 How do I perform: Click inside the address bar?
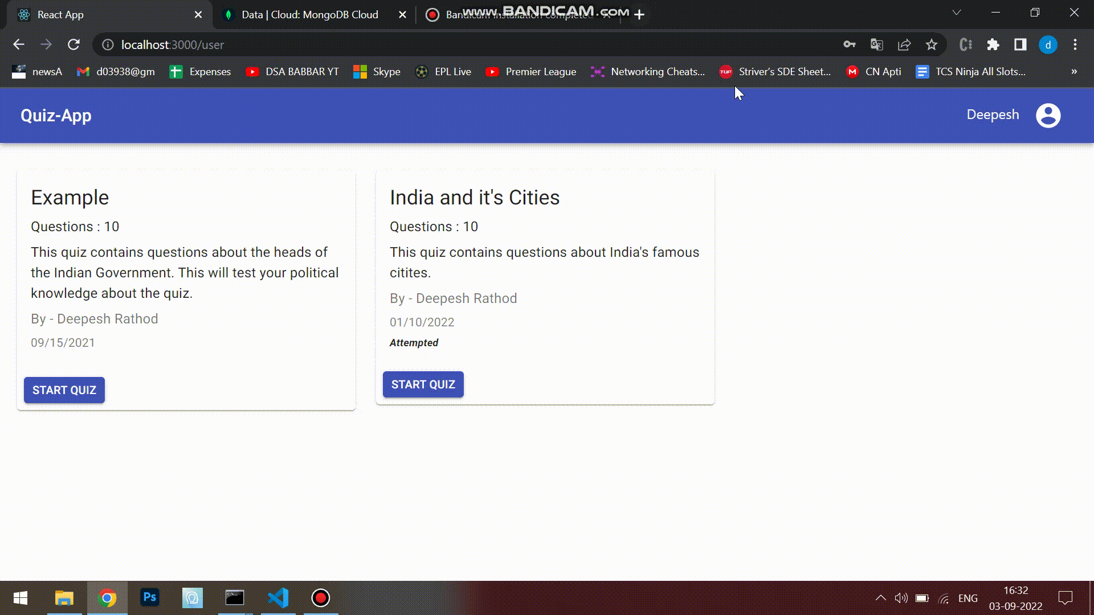(399, 44)
